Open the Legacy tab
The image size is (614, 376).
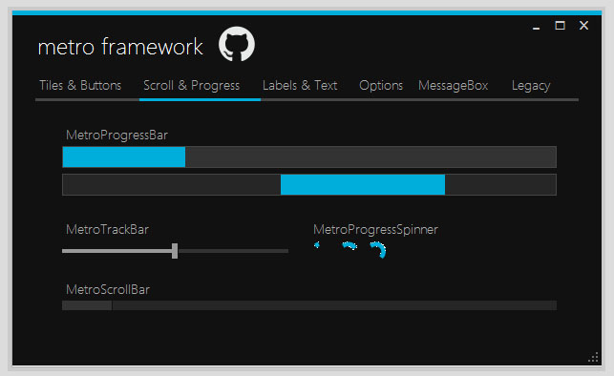pos(531,85)
